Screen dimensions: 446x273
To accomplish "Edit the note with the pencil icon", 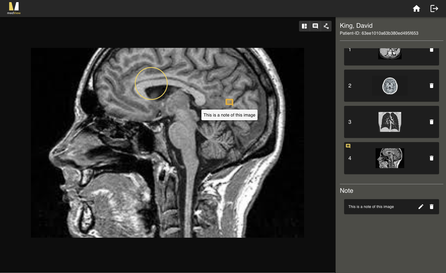I will (421, 207).
